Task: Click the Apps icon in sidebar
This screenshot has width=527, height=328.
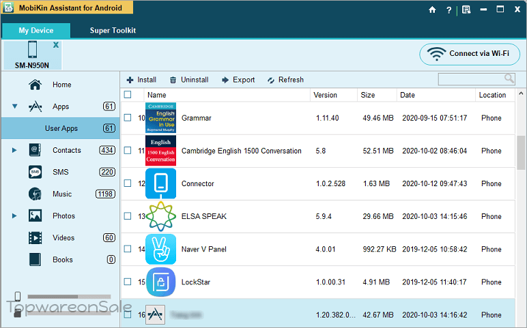Action: [x=35, y=106]
